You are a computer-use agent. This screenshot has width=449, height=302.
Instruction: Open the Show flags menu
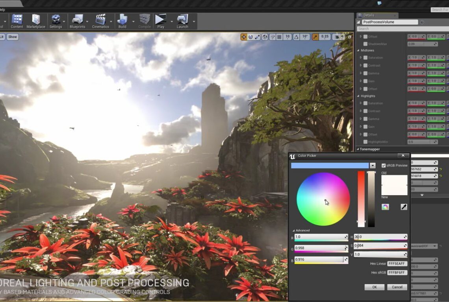coord(12,37)
